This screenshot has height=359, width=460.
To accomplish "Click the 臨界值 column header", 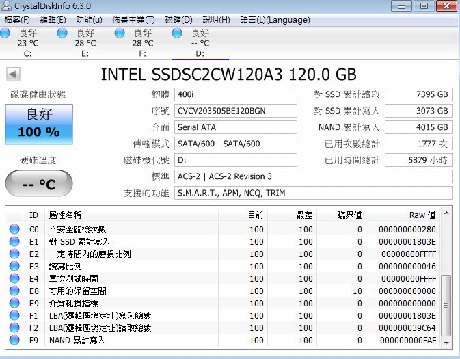I will click(342, 215).
